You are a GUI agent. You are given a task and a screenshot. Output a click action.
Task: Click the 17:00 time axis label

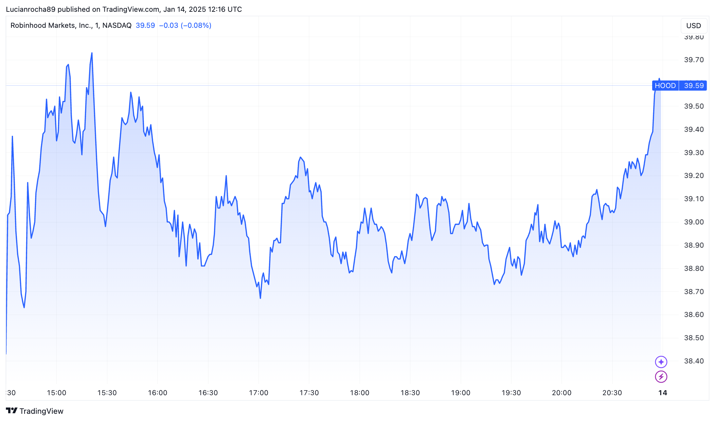[x=259, y=393]
